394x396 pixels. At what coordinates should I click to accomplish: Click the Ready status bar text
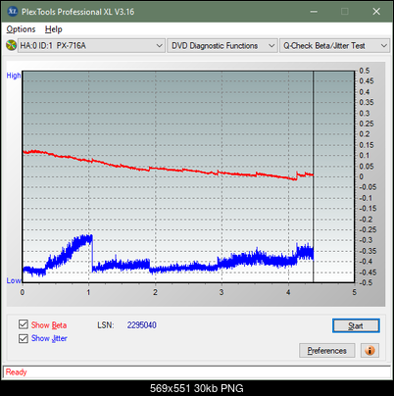[16, 372]
